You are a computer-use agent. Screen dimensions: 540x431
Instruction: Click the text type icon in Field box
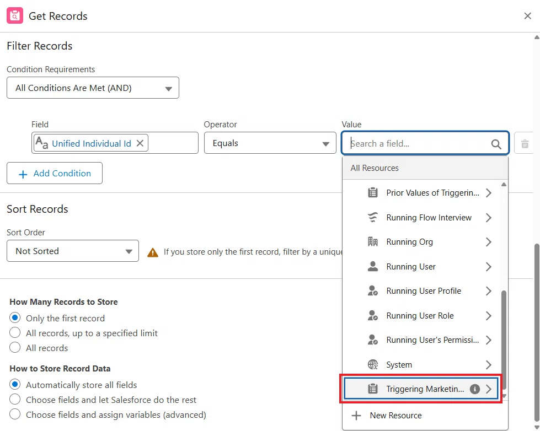point(42,143)
